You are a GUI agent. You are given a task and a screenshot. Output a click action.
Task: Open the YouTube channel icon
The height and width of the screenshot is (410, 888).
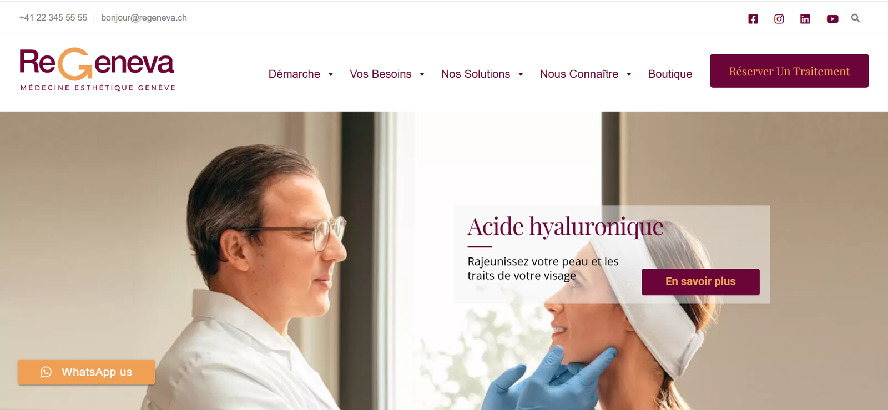tap(833, 19)
